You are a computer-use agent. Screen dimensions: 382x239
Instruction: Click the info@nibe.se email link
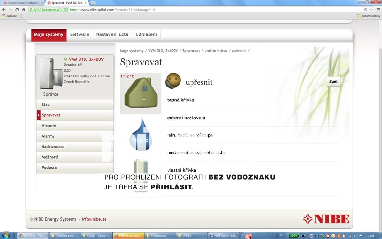coord(94,219)
